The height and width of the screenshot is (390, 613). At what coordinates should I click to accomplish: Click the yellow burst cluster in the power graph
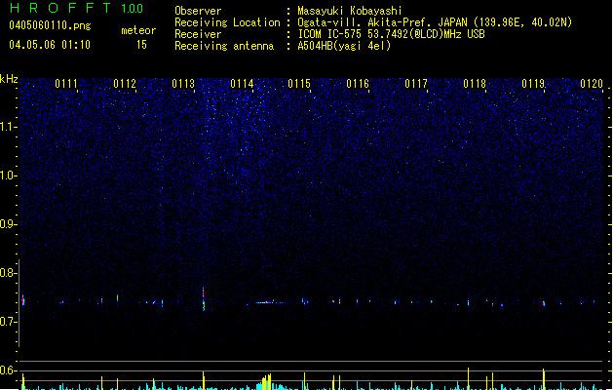[x=267, y=382]
